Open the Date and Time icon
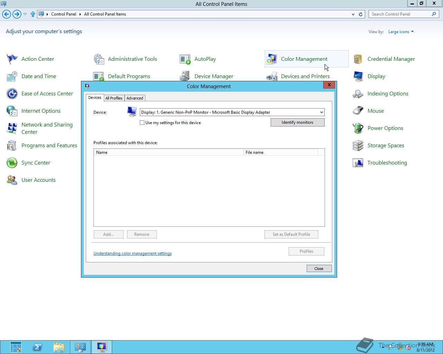 pyautogui.click(x=12, y=76)
